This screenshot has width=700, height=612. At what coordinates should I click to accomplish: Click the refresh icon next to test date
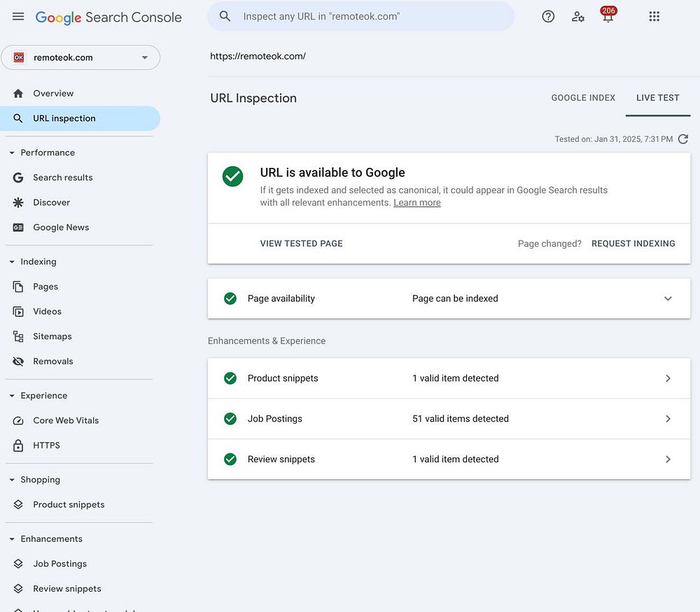tap(683, 139)
